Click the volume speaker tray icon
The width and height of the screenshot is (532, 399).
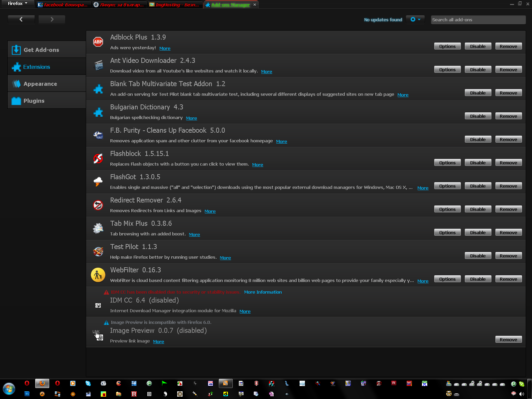tap(521, 394)
